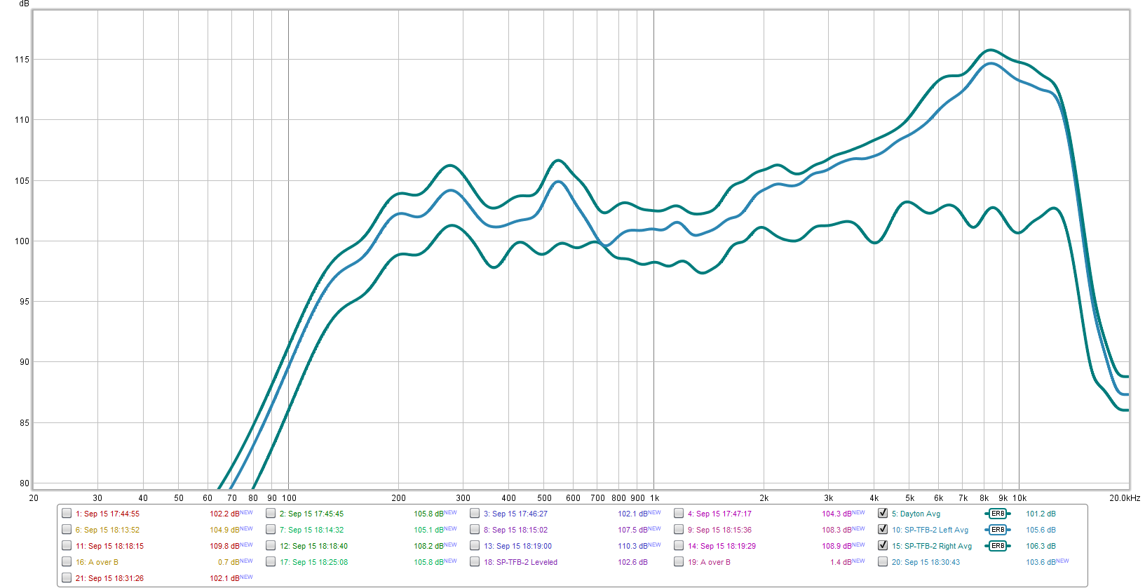The height and width of the screenshot is (588, 1145).
Task: Check the 9: Sep 15 18:15:36 box
Action: (x=679, y=529)
